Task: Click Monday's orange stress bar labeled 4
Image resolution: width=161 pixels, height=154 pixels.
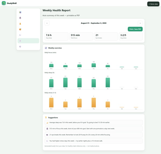Action: click(x=51, y=103)
